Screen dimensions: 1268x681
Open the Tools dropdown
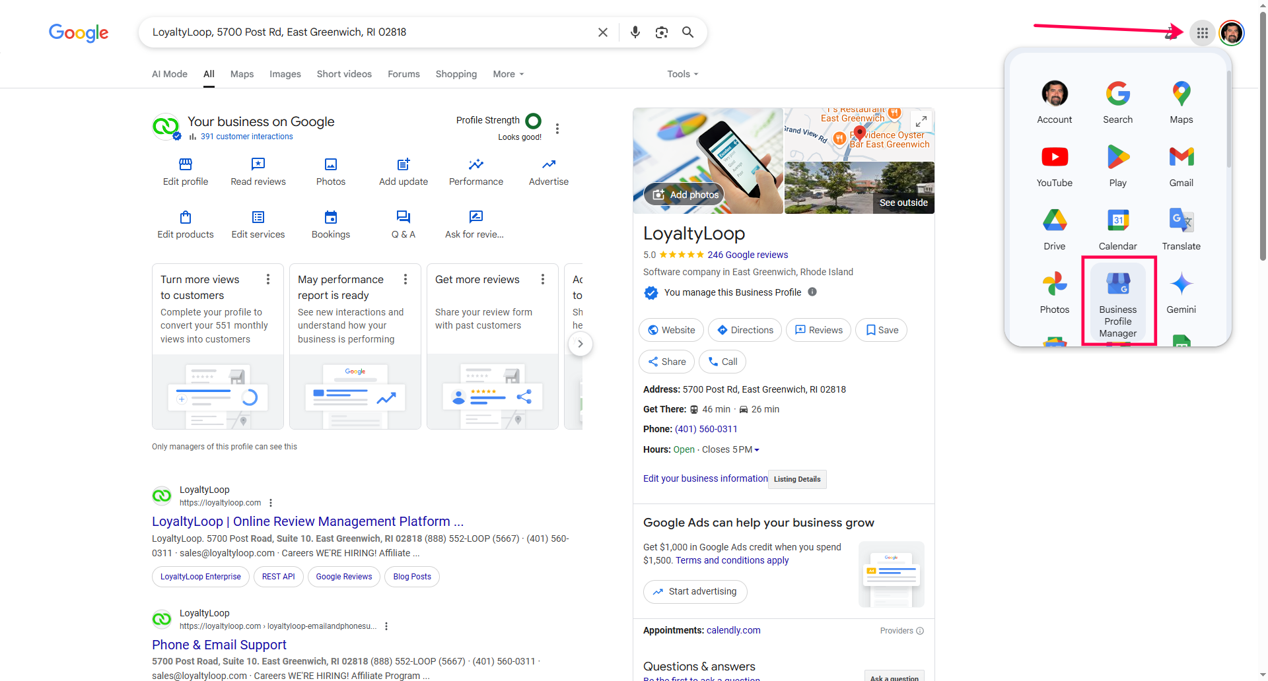pos(682,74)
